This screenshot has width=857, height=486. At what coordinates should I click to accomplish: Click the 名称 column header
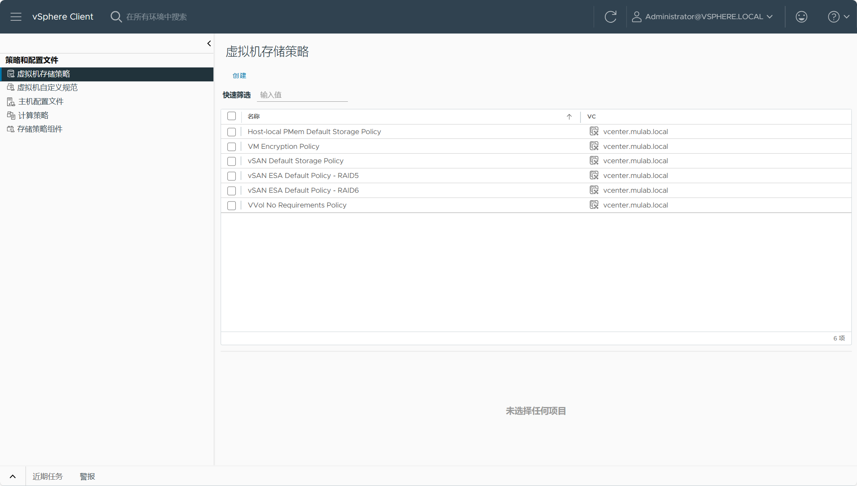254,117
